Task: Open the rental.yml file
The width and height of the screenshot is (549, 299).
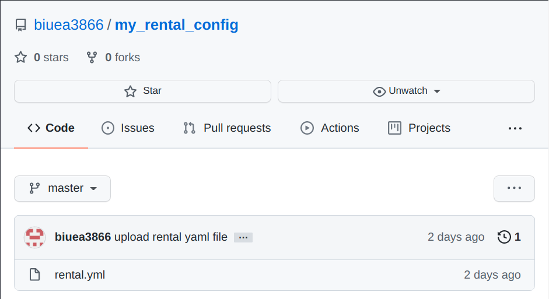Action: click(x=80, y=275)
